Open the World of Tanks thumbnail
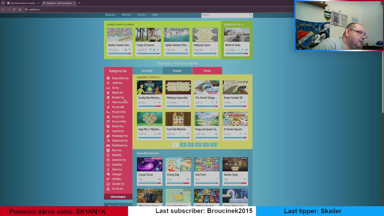 (236, 35)
